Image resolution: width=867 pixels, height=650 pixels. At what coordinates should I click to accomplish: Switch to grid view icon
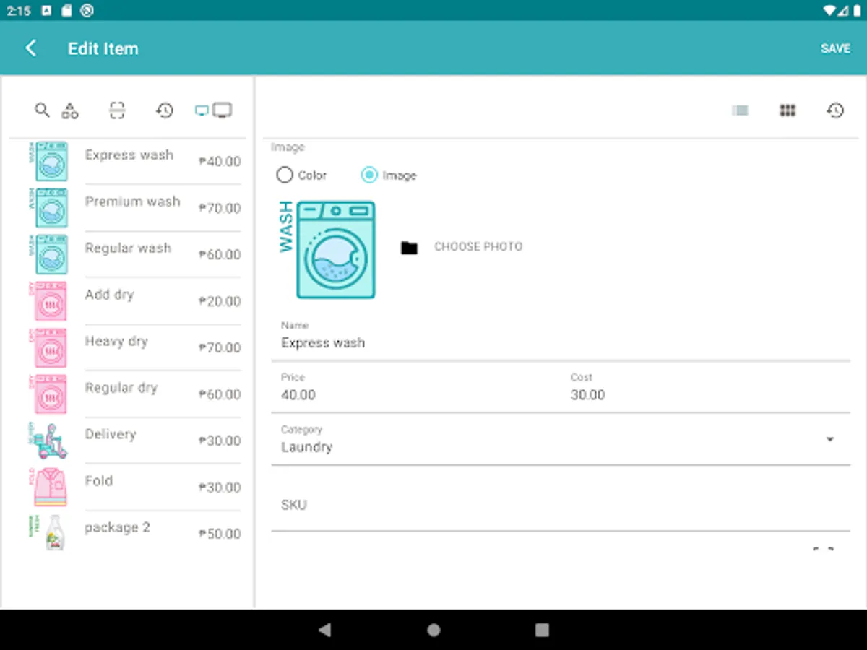(788, 110)
